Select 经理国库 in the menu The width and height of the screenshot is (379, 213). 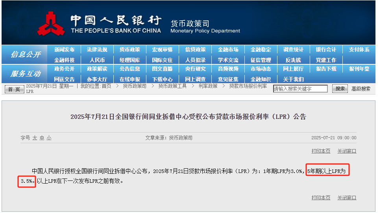[x=130, y=60]
